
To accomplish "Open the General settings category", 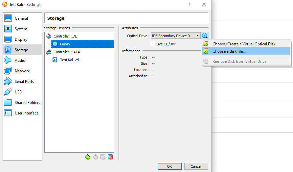I will click(x=21, y=18).
